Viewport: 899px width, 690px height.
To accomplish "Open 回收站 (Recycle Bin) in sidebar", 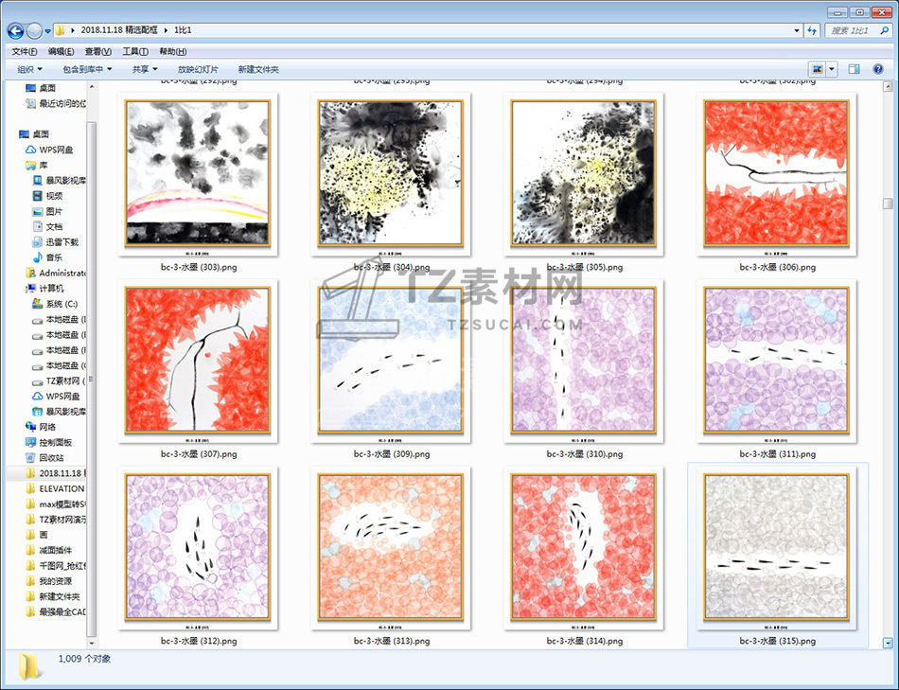I will (x=51, y=458).
